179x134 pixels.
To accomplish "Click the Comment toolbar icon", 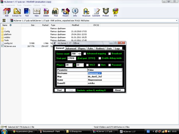I will point(96,11).
